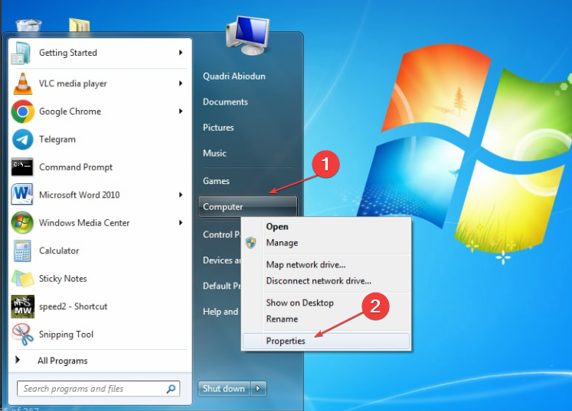The height and width of the screenshot is (411, 572).
Task: Expand Getting Started submenu arrow
Action: coord(181,53)
